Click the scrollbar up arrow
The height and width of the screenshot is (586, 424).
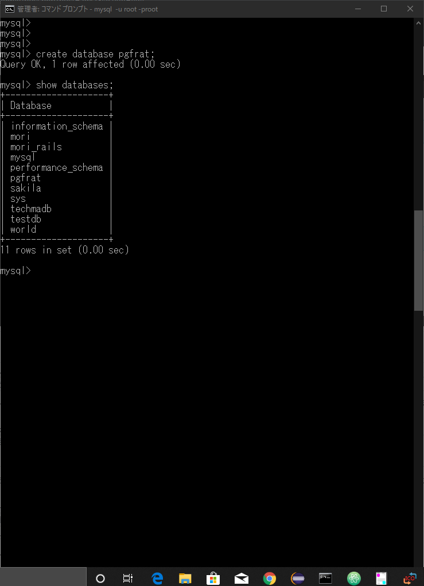[418, 23]
